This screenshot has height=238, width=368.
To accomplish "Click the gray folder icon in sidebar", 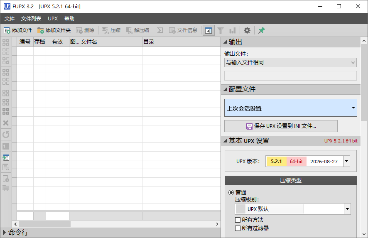I will point(6,188).
